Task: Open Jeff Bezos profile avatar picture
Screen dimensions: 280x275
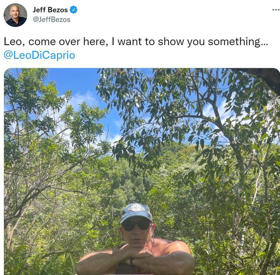Action: coord(15,15)
